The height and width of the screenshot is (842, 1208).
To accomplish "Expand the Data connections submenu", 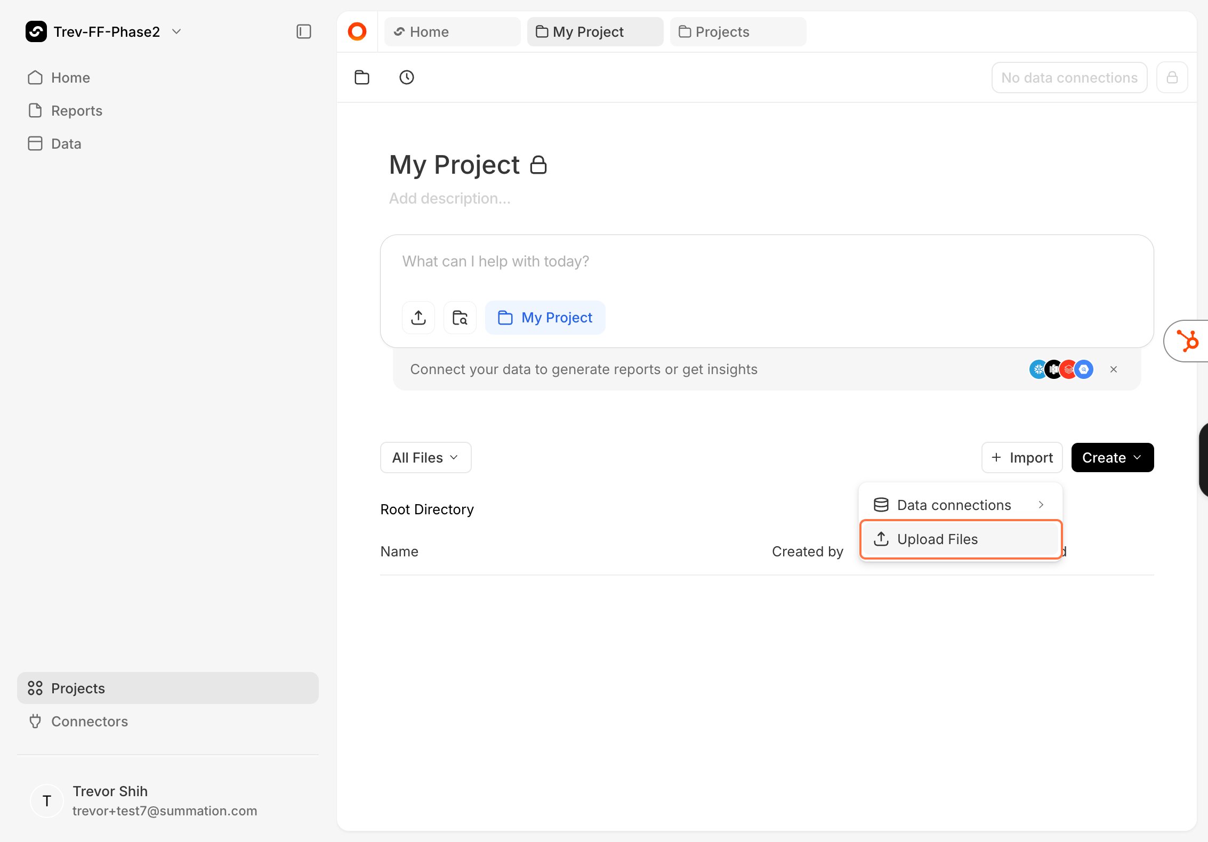I will (961, 505).
